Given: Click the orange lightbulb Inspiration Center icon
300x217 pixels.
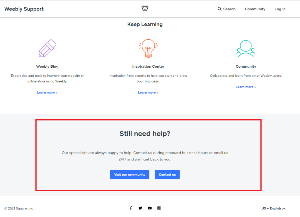Looking at the screenshot, I should click(x=148, y=48).
